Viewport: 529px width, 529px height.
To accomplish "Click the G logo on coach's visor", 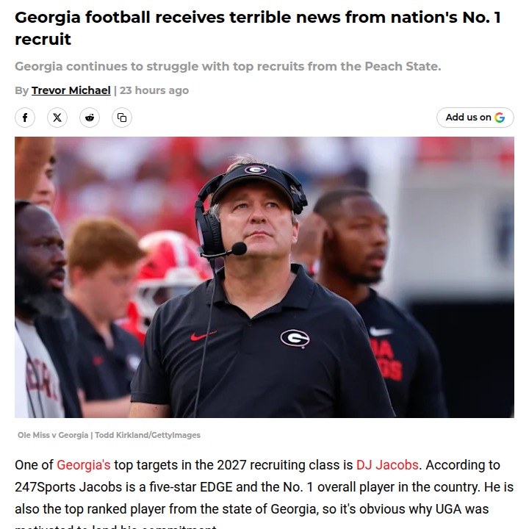I will pos(254,170).
